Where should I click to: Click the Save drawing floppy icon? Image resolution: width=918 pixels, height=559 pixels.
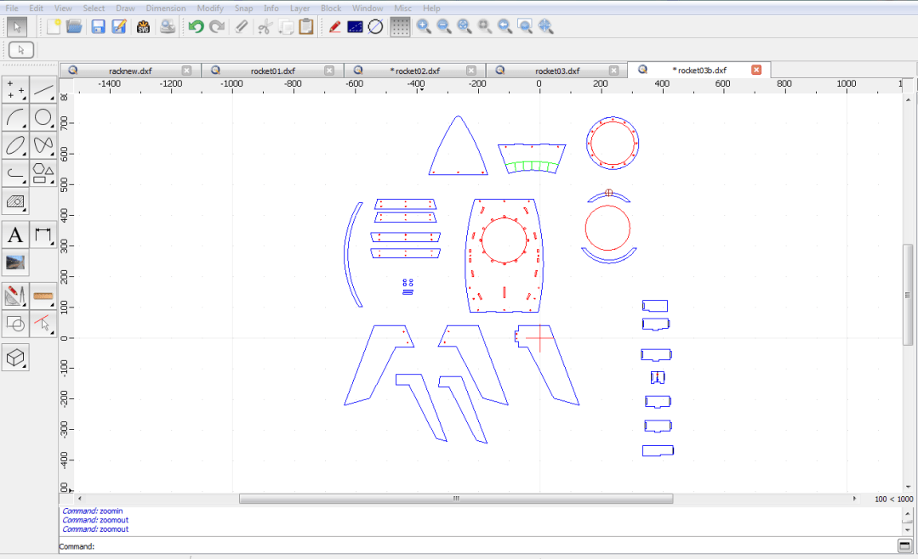coord(98,26)
